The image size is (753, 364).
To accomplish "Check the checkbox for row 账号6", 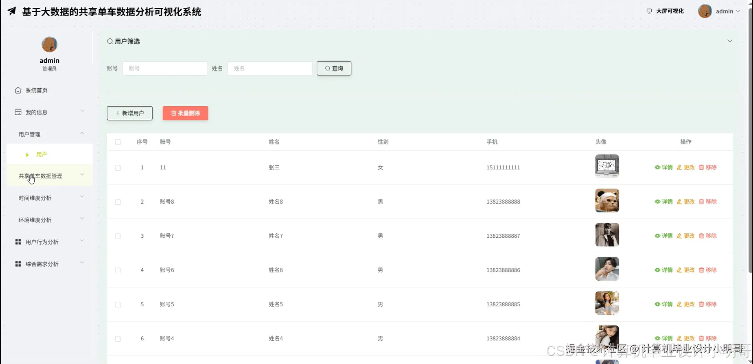I will tap(118, 270).
